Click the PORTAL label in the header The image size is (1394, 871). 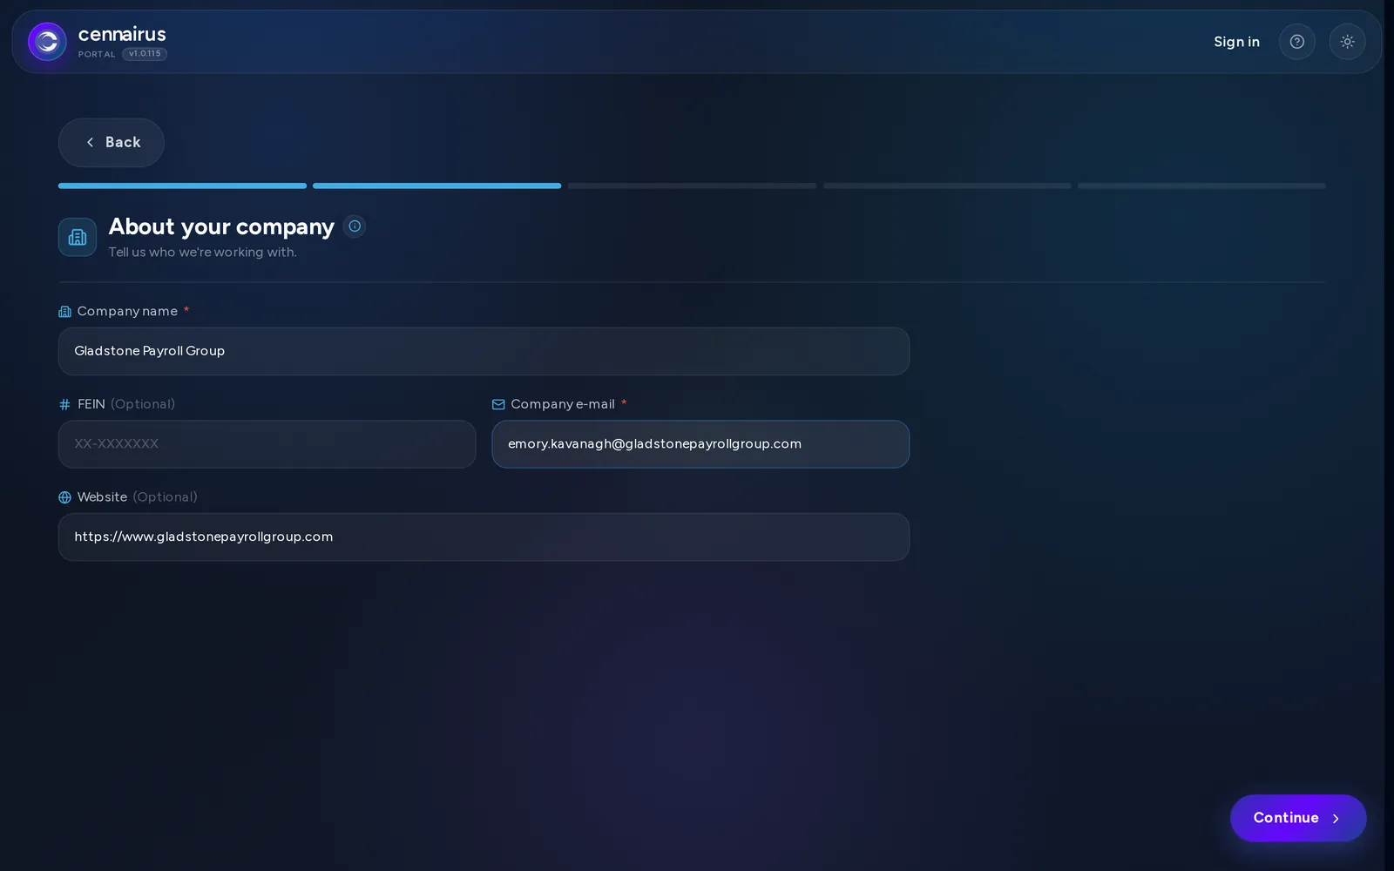coord(97,54)
